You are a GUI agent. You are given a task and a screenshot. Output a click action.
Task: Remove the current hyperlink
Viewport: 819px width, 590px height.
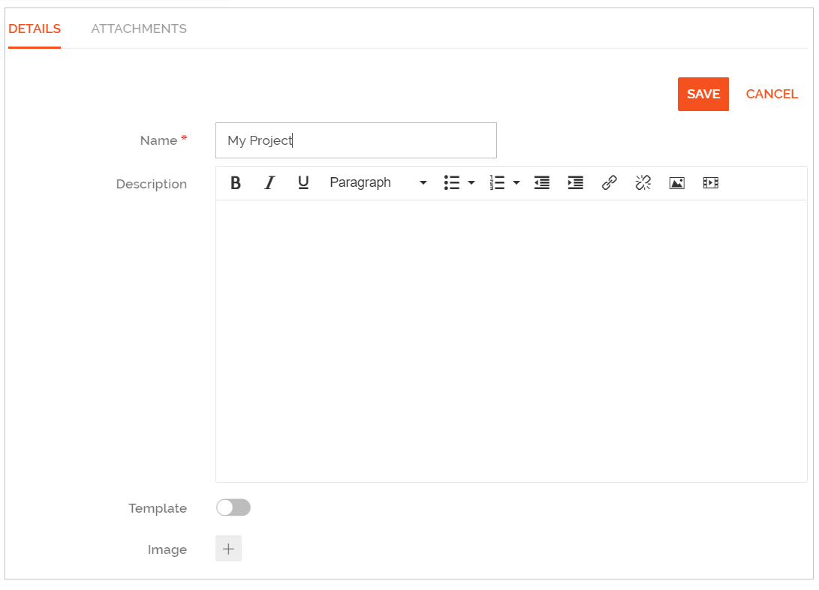pos(643,182)
